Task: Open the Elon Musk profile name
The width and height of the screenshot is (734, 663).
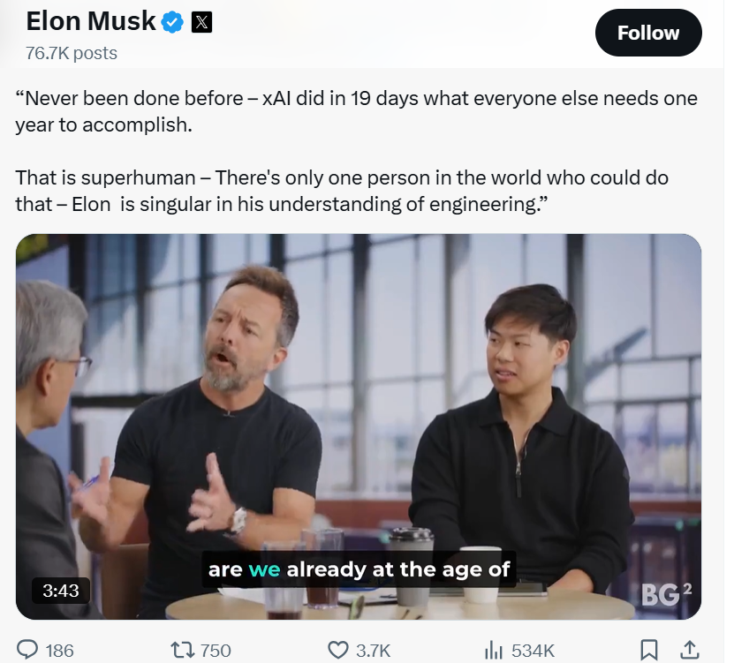Action: click(x=91, y=21)
